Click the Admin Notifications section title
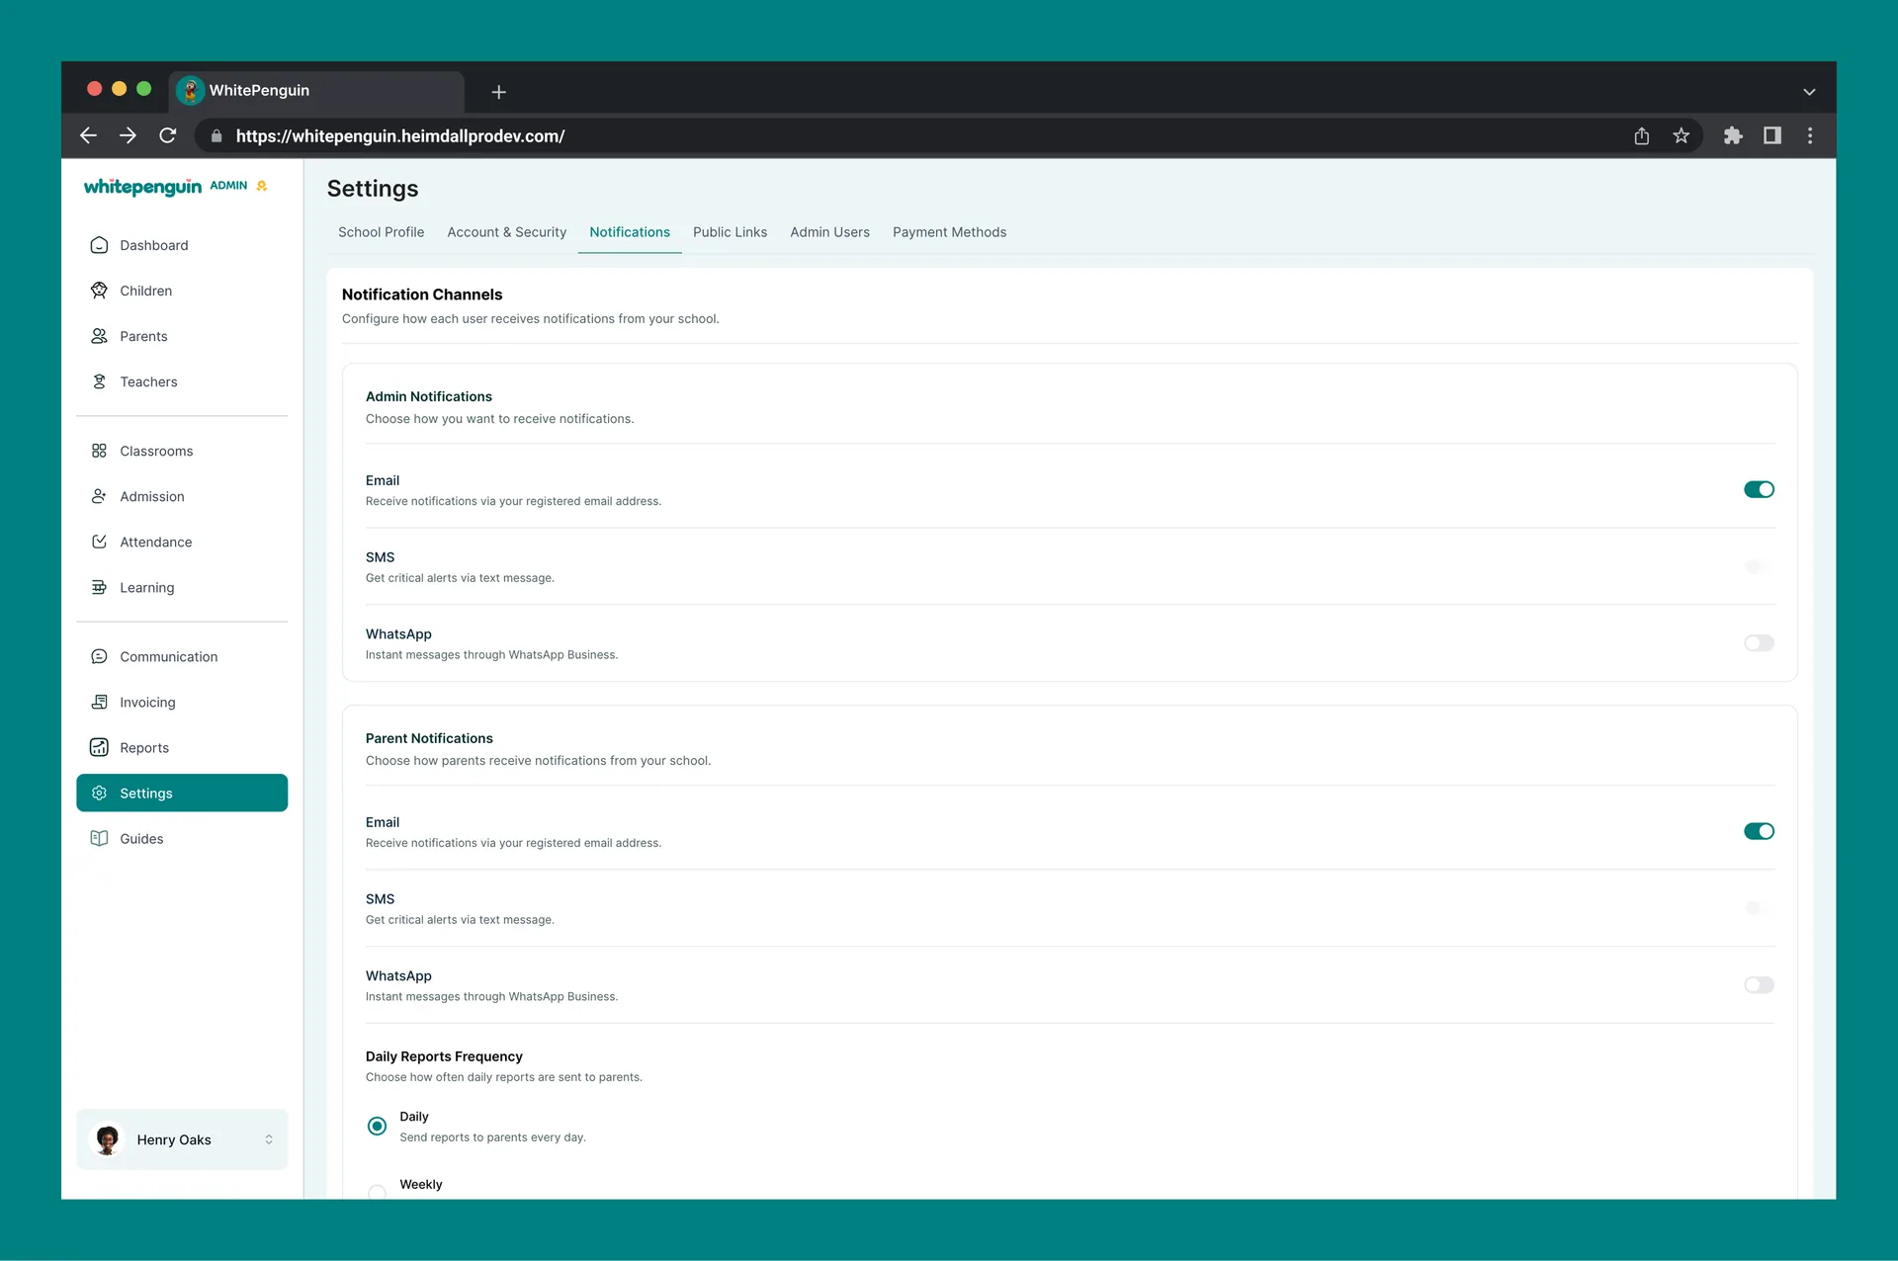1898x1261 pixels. [x=429, y=396]
